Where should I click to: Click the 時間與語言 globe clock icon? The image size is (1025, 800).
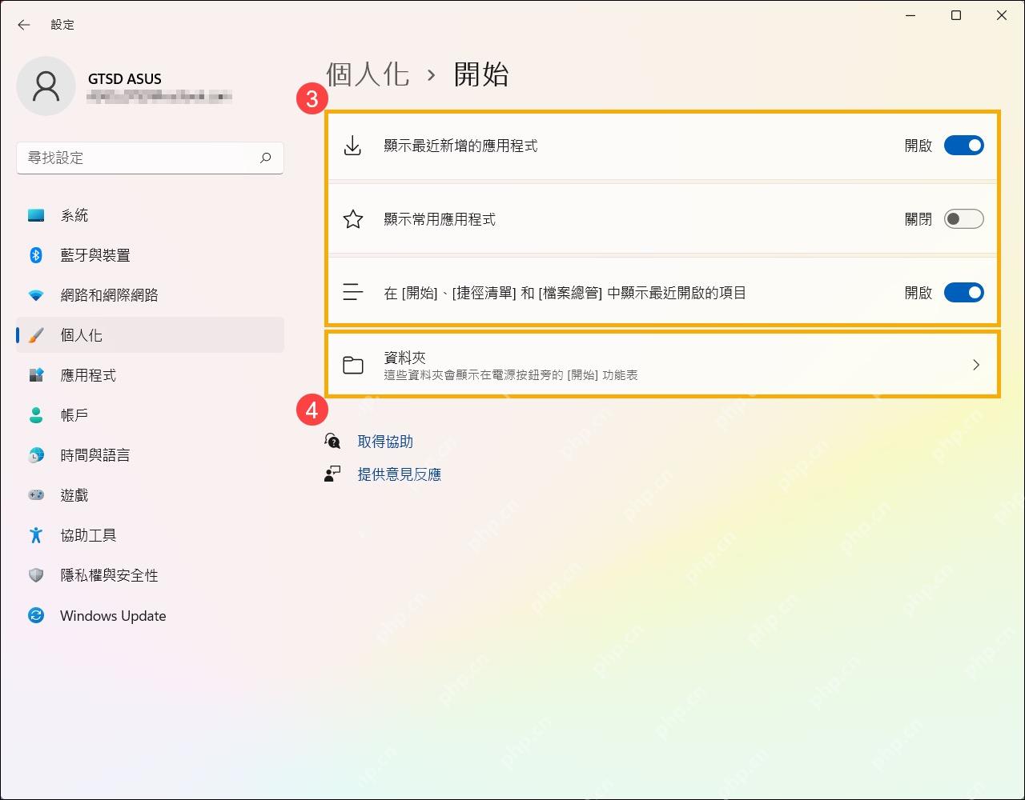coord(36,455)
